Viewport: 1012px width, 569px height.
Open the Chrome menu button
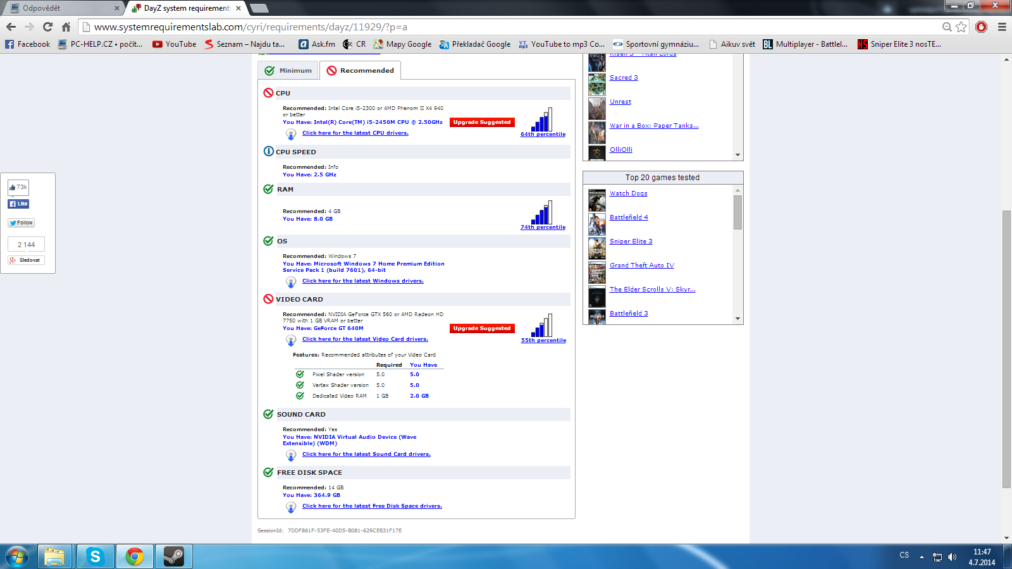[x=1002, y=27]
